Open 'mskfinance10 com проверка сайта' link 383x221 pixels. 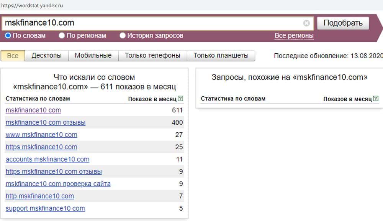click(58, 184)
